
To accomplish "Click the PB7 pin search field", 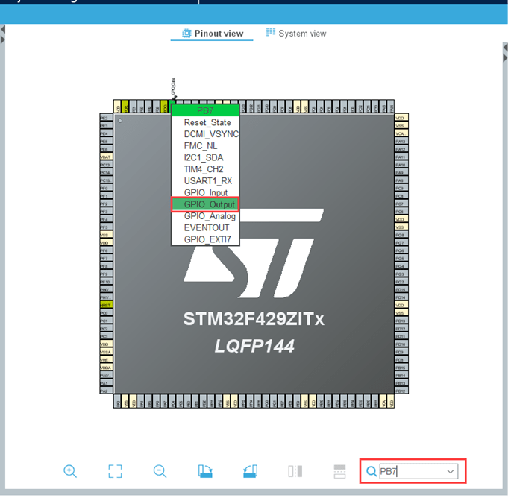I will pyautogui.click(x=410, y=471).
